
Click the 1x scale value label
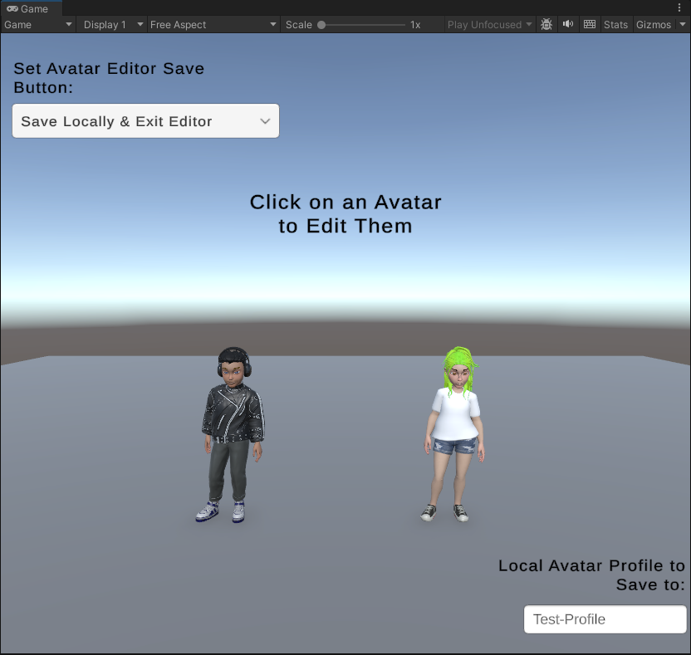(415, 25)
